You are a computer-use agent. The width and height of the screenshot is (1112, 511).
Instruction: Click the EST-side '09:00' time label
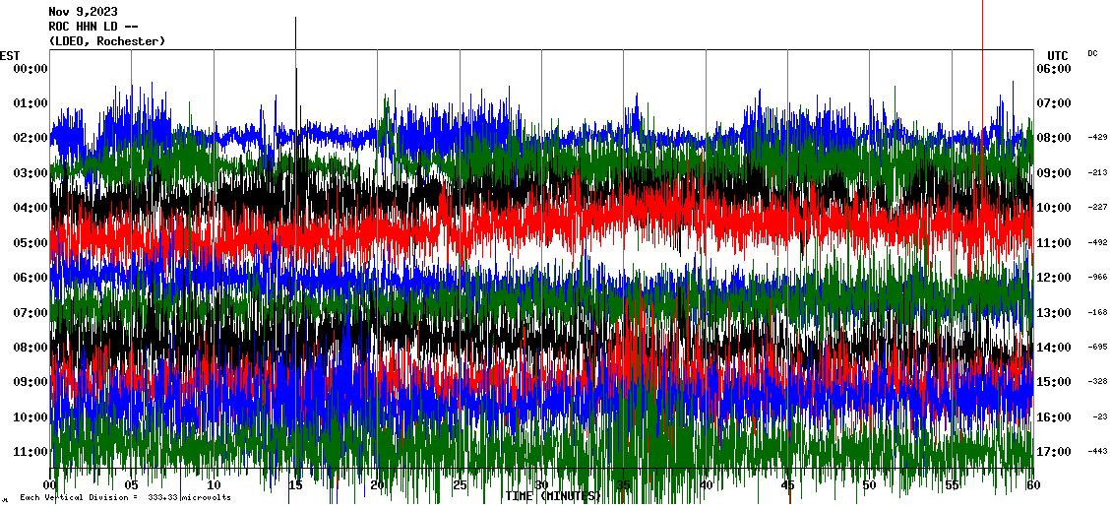click(x=31, y=382)
